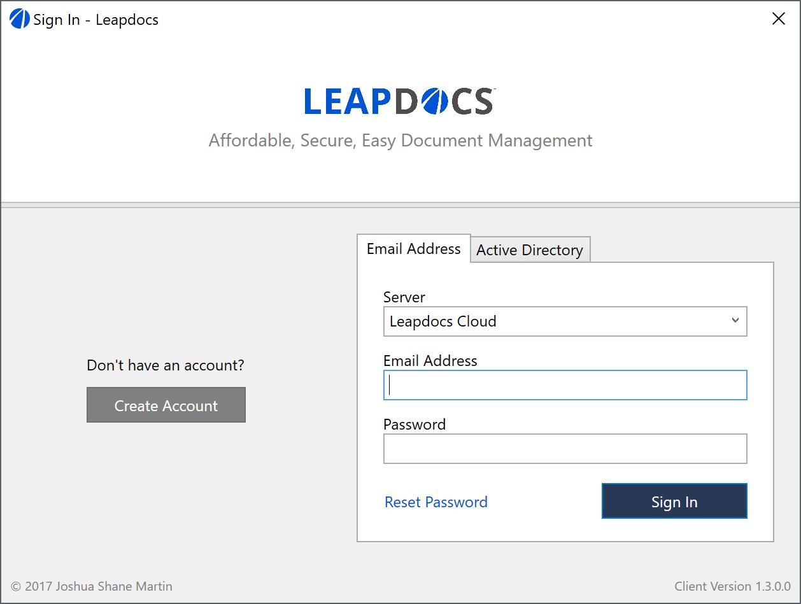Select the Email Address tab
The height and width of the screenshot is (604, 801).
(x=414, y=249)
